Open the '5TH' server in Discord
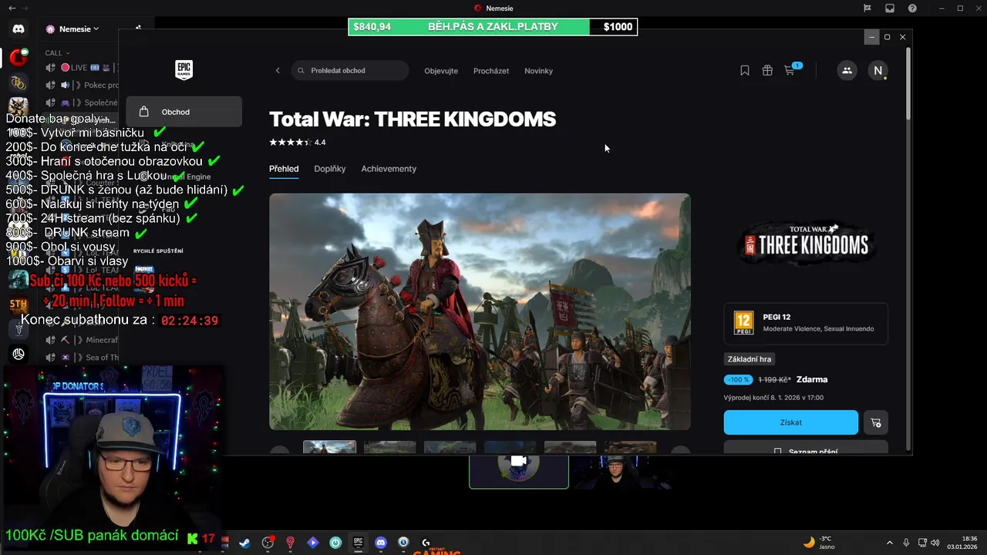Image resolution: width=987 pixels, height=555 pixels. tap(19, 304)
